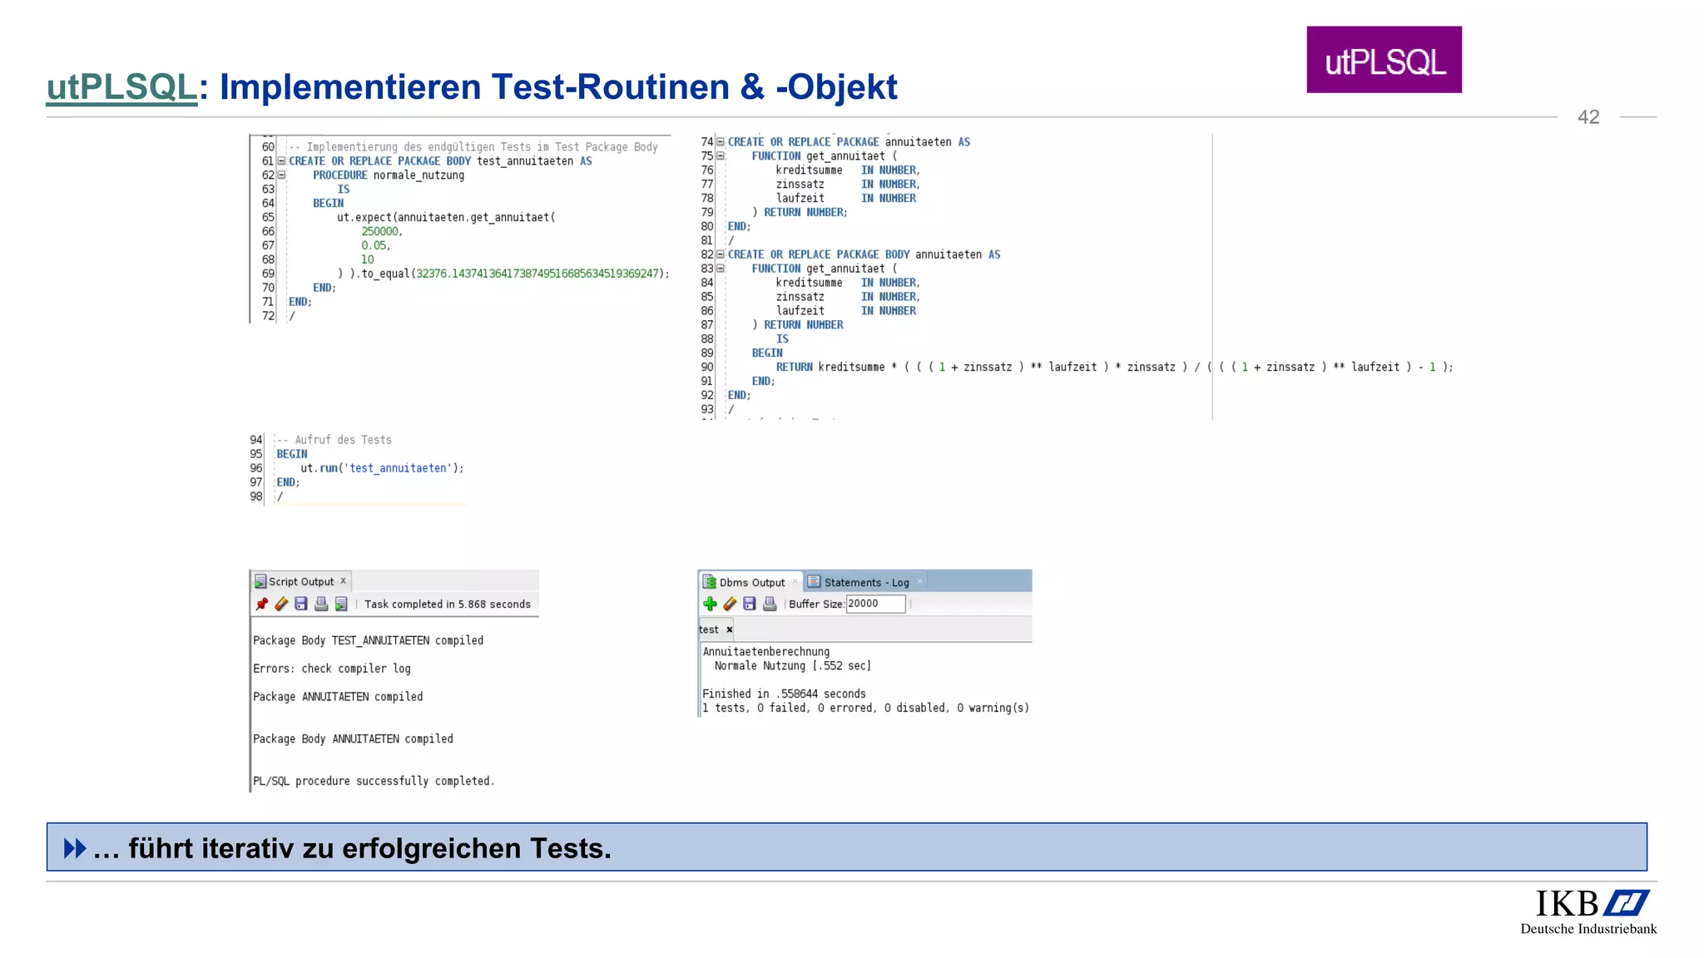Collapse the PACKAGE BODY annuitaeten fold line 82
The height and width of the screenshot is (958, 1704).
(721, 254)
